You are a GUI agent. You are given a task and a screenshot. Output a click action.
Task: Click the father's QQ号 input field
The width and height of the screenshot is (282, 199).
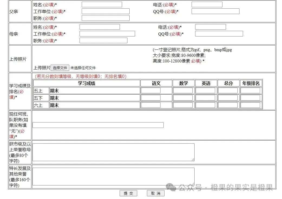coord(215,11)
